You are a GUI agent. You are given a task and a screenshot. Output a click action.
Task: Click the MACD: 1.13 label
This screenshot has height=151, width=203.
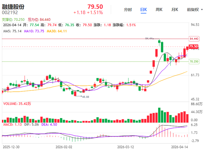(x=12, y=124)
